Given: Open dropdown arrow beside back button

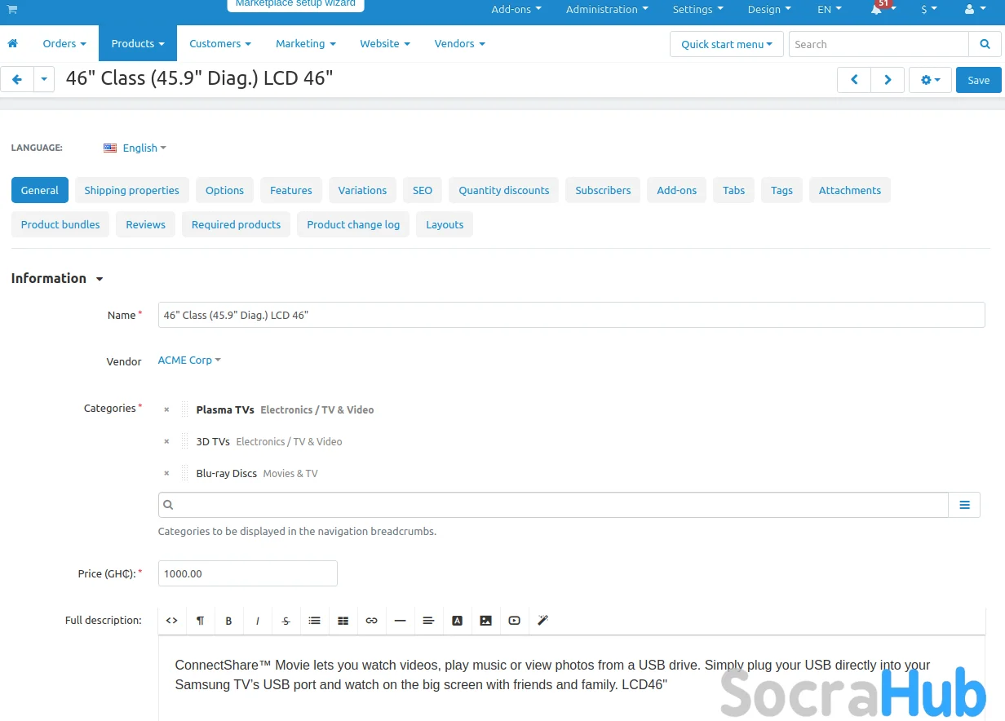Looking at the screenshot, I should coord(44,80).
